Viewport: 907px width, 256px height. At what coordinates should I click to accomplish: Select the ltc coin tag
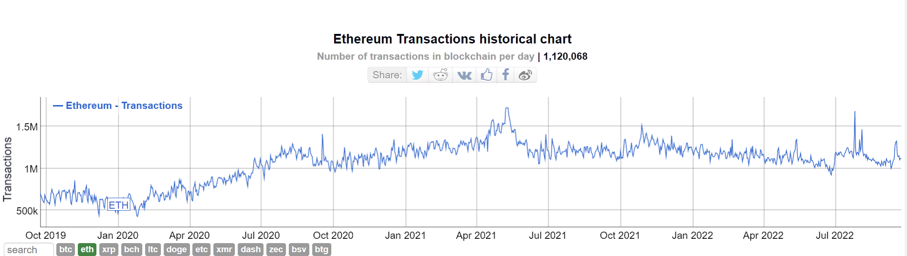pos(153,249)
